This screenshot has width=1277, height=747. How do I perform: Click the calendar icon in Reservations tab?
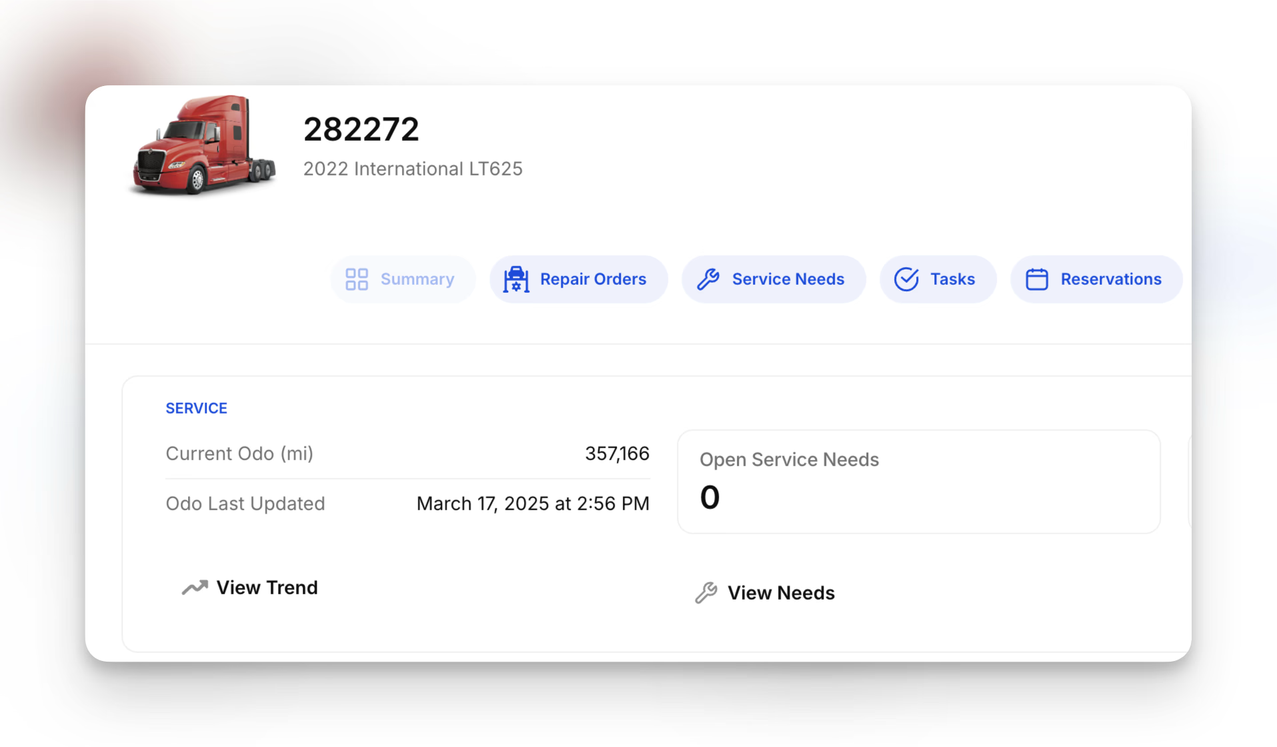(x=1036, y=279)
